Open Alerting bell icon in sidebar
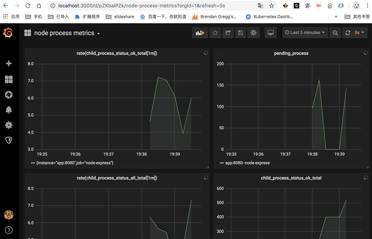372x239 pixels. tap(9, 110)
